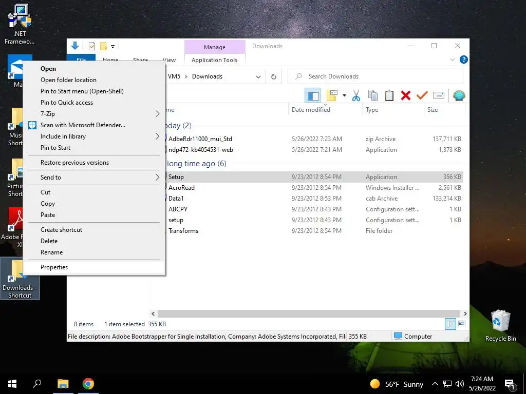Open the Manage ribbon tab
Image resolution: width=526 pixels, height=394 pixels.
[x=215, y=47]
